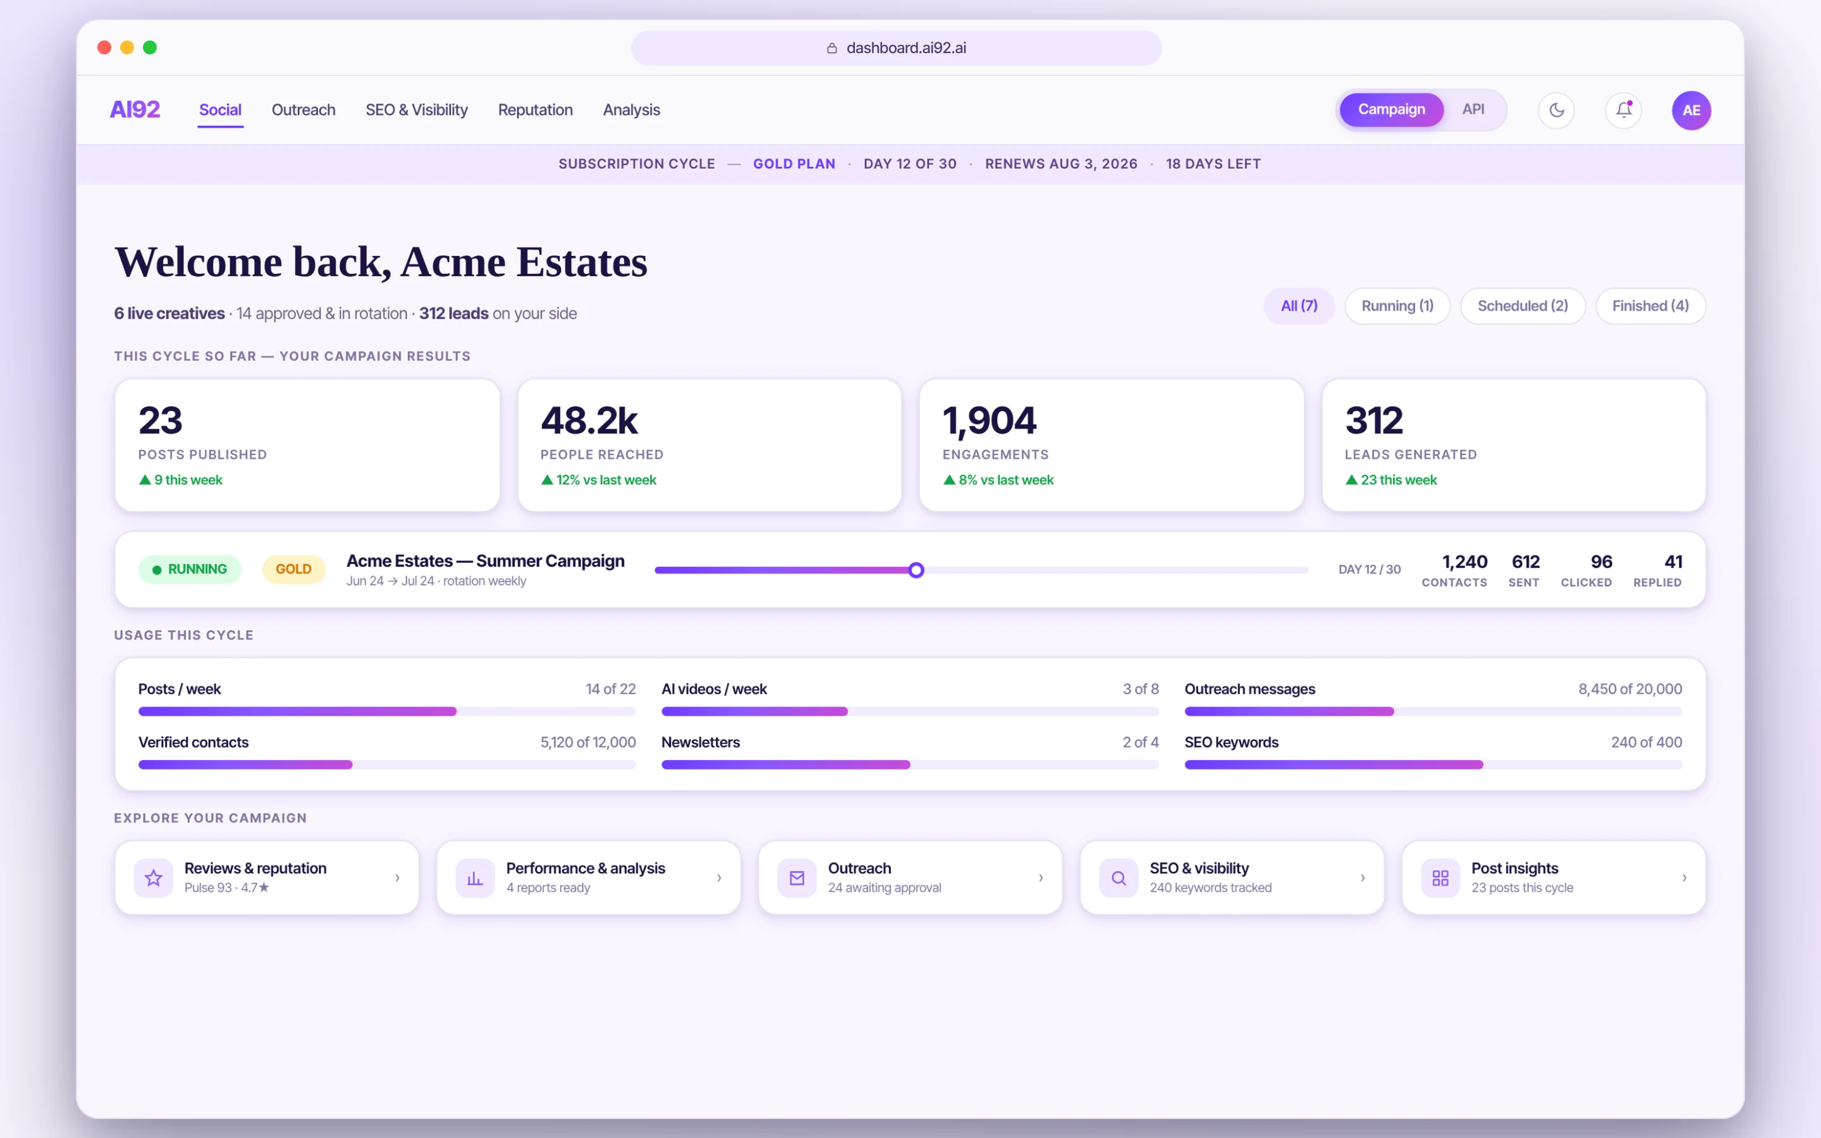Filter by Finished (4) campaigns
1821x1138 pixels.
click(x=1650, y=305)
